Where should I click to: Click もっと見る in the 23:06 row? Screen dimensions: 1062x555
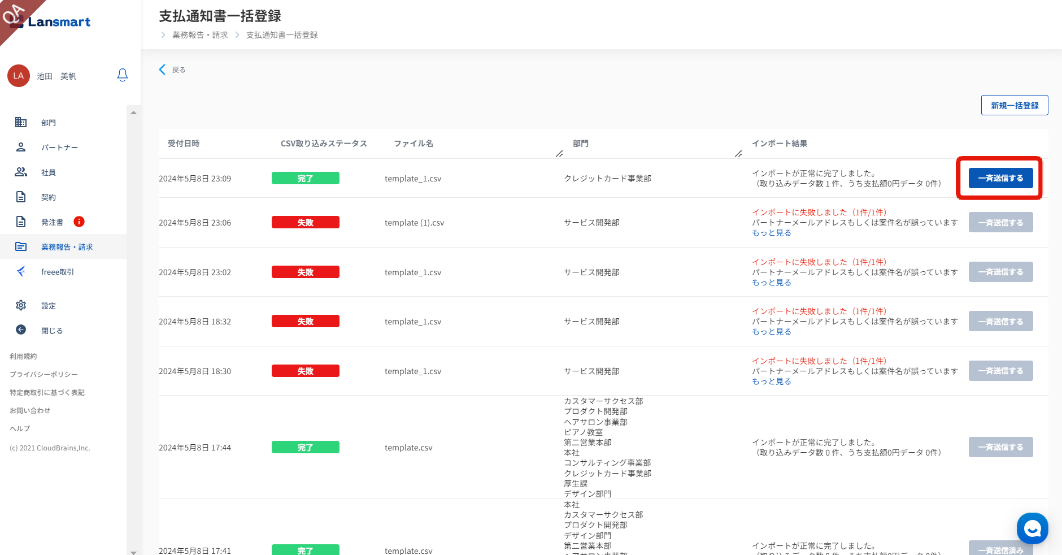coord(772,233)
